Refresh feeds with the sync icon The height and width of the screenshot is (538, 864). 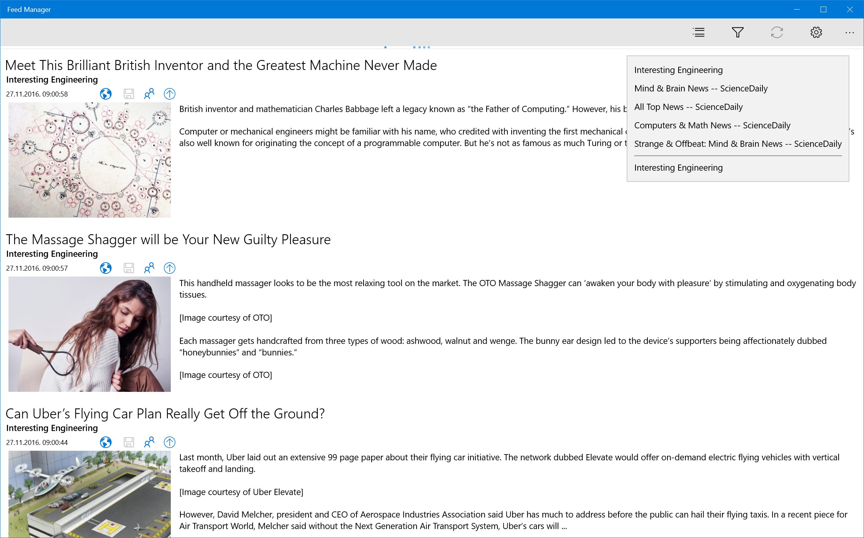pyautogui.click(x=777, y=32)
